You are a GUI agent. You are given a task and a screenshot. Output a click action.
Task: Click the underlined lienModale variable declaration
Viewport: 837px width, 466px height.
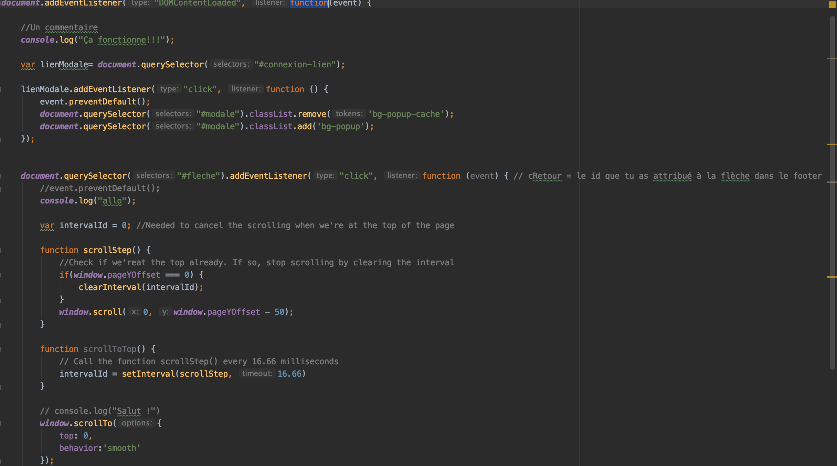point(64,65)
